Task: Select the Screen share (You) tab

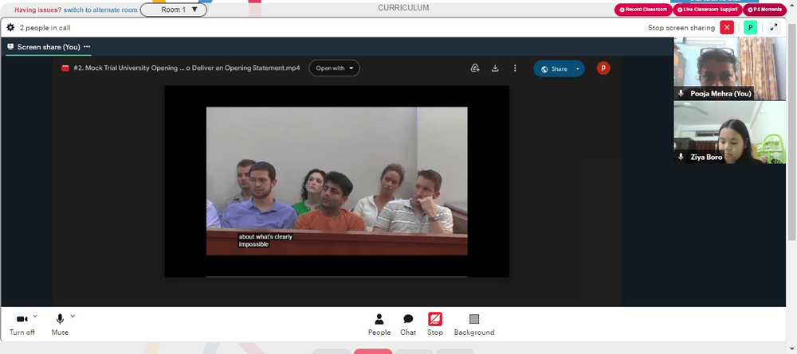Action: tap(44, 47)
